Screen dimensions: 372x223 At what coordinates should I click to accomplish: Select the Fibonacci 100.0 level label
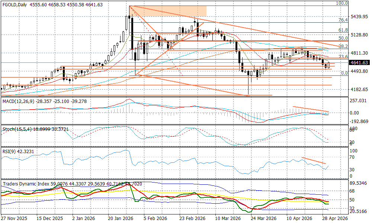(342, 3)
